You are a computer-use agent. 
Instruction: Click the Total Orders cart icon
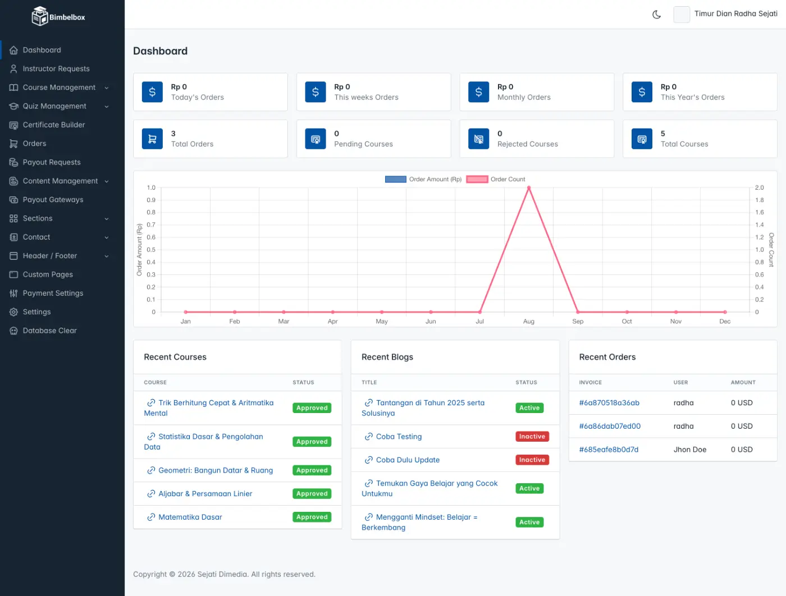tap(152, 139)
